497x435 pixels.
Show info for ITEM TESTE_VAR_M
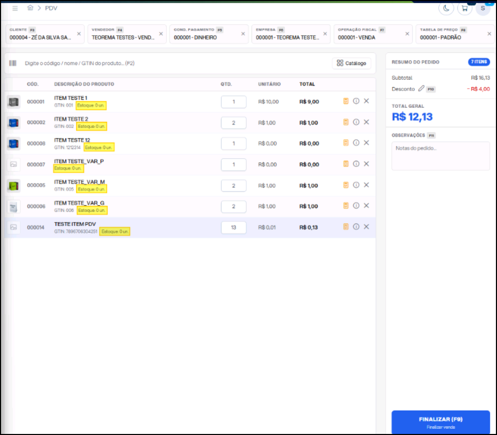pyautogui.click(x=356, y=185)
